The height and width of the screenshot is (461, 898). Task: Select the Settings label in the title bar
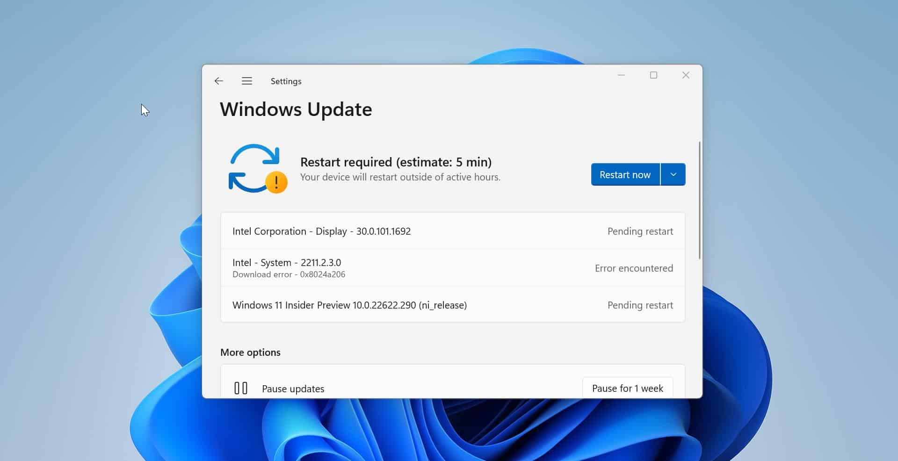click(x=286, y=81)
